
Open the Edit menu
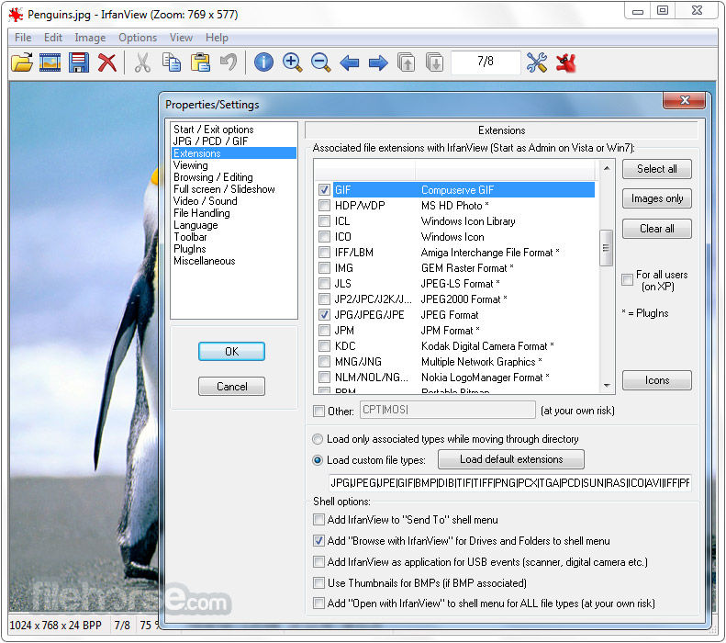pos(53,38)
